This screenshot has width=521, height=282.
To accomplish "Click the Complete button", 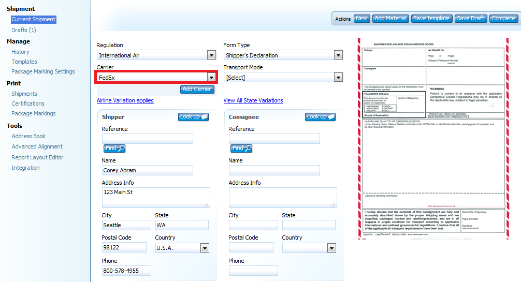I will pyautogui.click(x=503, y=19).
